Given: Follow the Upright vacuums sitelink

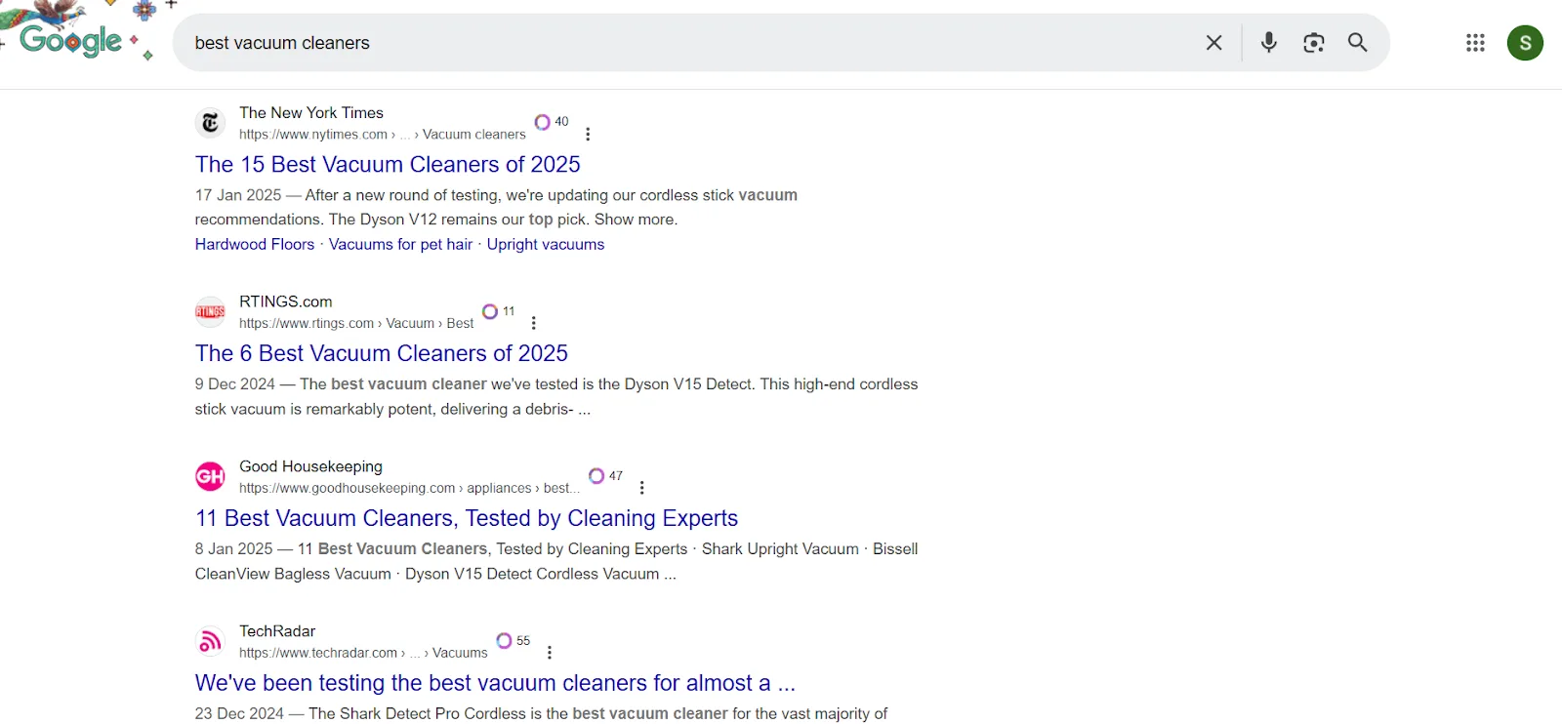Looking at the screenshot, I should 546,245.
